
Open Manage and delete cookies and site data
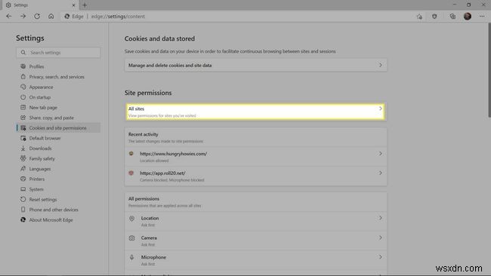(255, 66)
